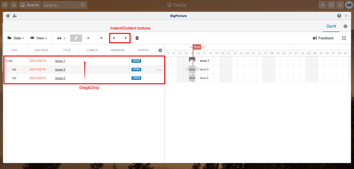This screenshot has height=169, width=354.
Task: Click day 22 in timeline header
Action: (235, 53)
